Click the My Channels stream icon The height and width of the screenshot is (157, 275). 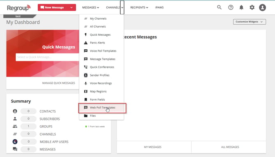[86, 18]
